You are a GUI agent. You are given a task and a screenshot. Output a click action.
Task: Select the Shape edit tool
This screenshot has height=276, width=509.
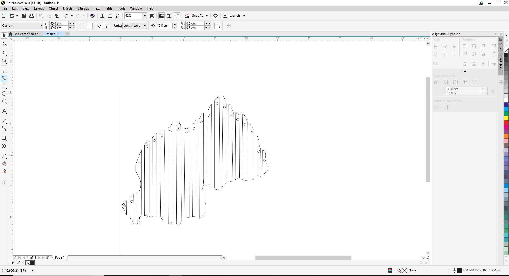tap(4, 44)
